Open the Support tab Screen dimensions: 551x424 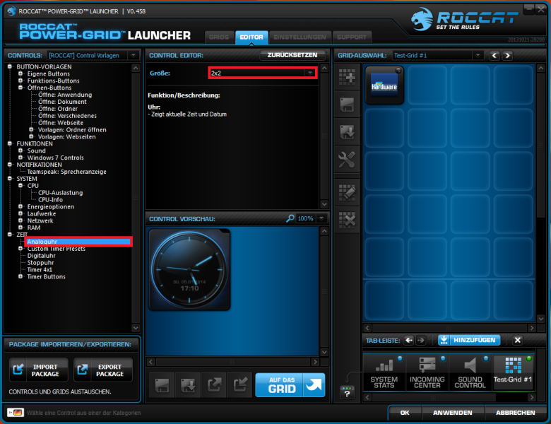pyautogui.click(x=351, y=37)
